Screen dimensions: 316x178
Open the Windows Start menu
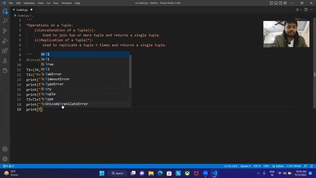tap(102, 173)
